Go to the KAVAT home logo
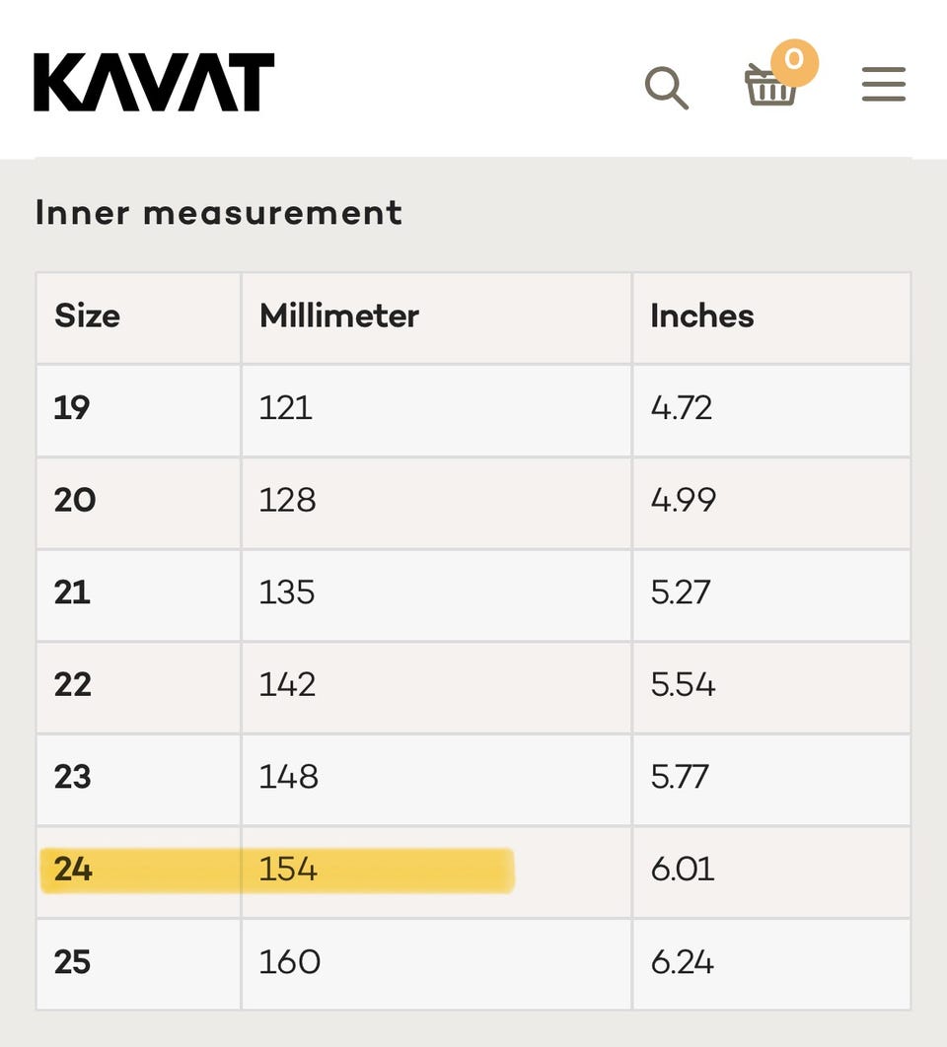This screenshot has width=947, height=1047. [x=154, y=82]
